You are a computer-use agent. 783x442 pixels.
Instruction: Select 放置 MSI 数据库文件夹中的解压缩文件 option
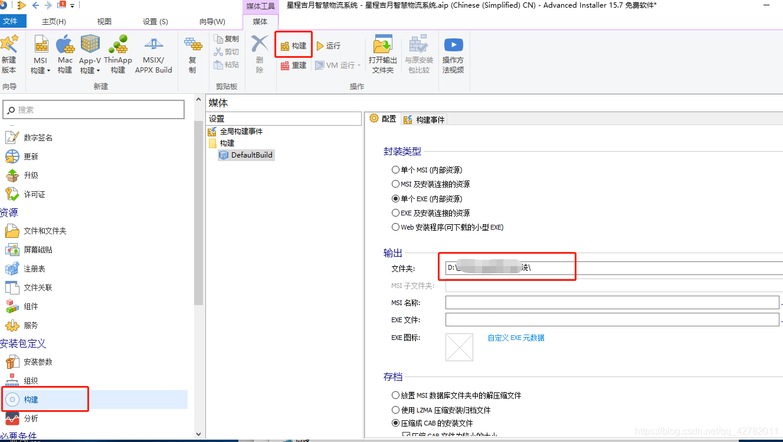click(x=396, y=395)
